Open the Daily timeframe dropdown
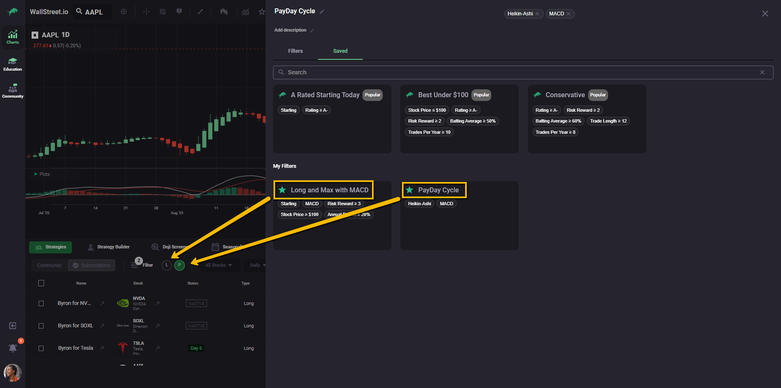 pyautogui.click(x=257, y=265)
